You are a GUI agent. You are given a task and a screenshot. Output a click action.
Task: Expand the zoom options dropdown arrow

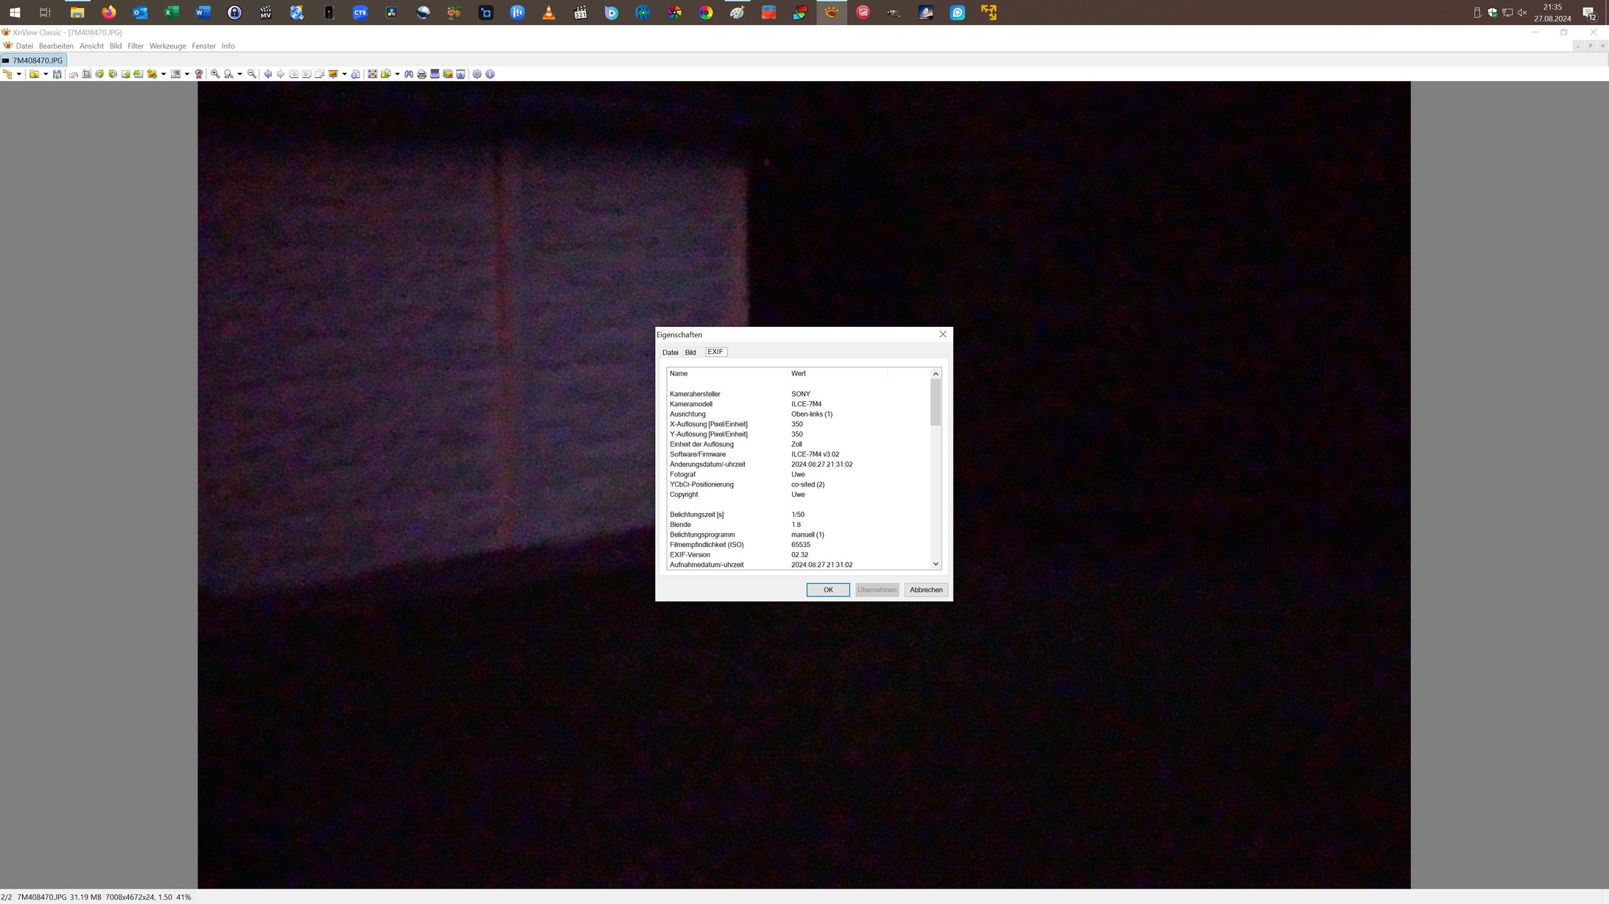click(x=239, y=74)
